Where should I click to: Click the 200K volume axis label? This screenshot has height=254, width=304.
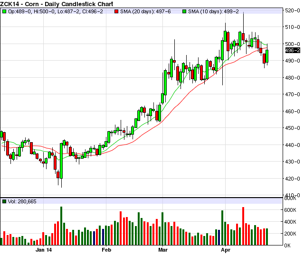pyautogui.click(x=290, y=234)
